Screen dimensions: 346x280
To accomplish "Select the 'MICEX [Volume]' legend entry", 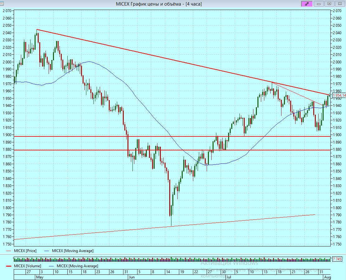I will (27, 266).
